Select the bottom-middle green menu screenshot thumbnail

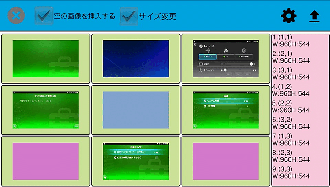point(136,161)
